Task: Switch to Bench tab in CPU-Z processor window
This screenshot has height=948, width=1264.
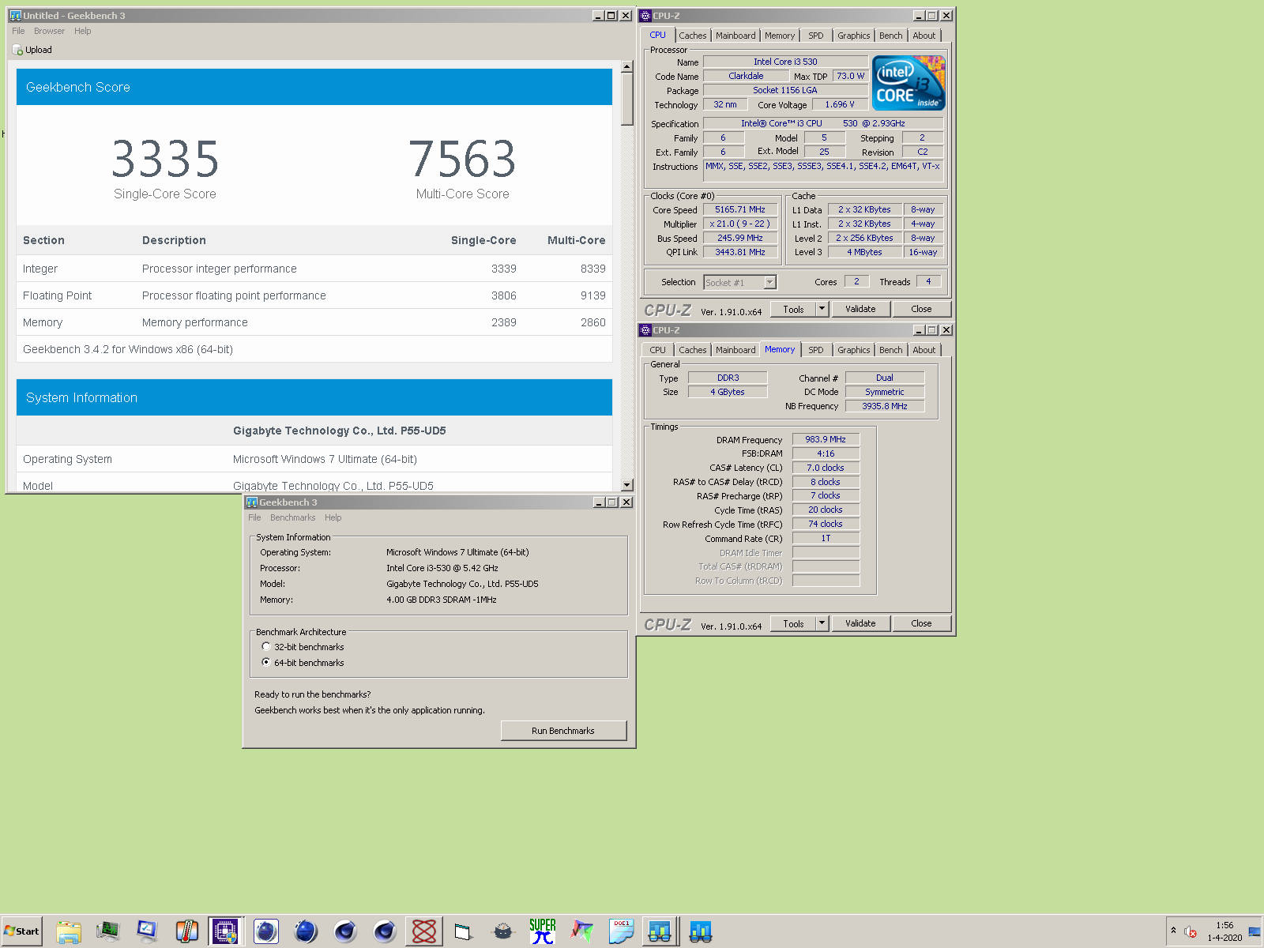Action: (x=891, y=36)
